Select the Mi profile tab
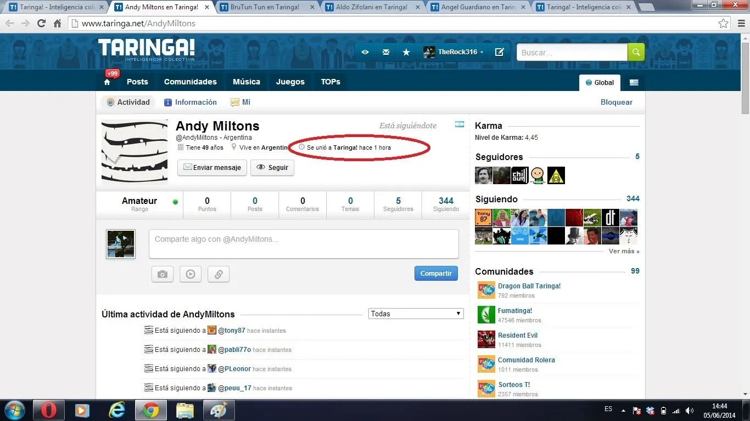 coord(240,102)
